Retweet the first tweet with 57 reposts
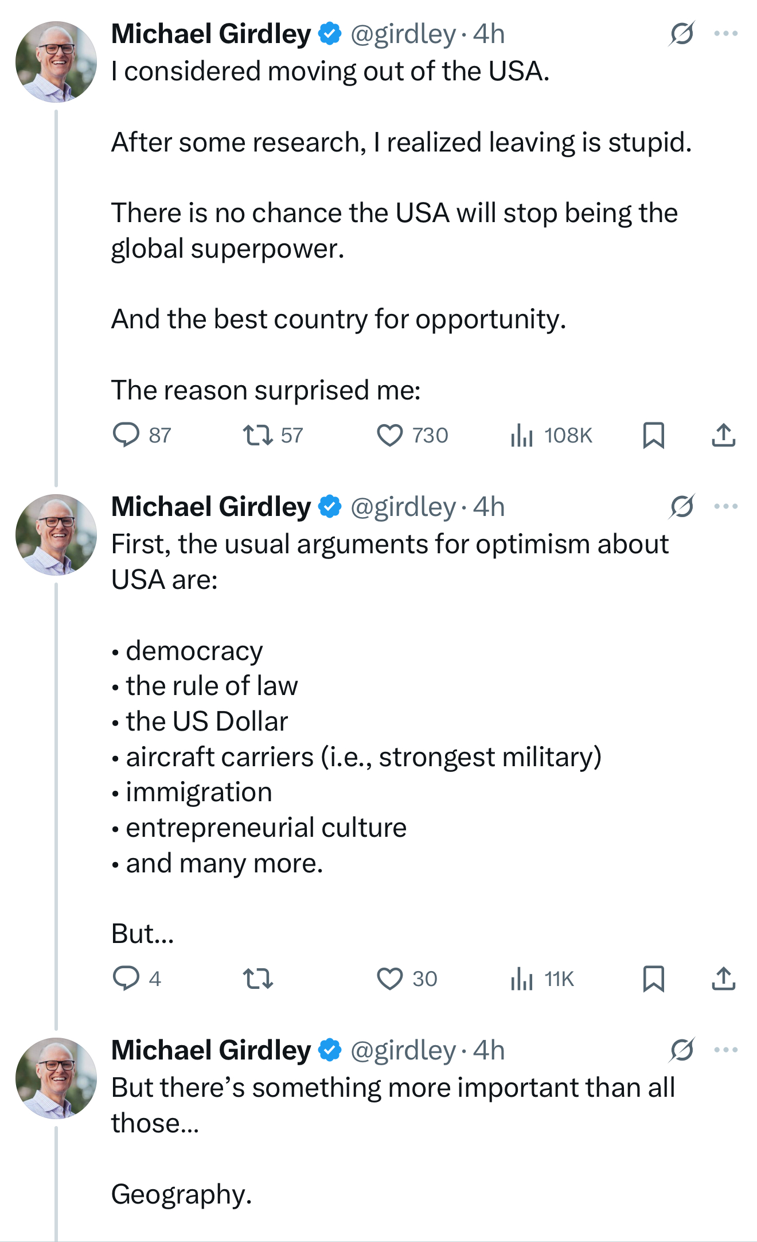This screenshot has width=757, height=1242. coord(258,435)
